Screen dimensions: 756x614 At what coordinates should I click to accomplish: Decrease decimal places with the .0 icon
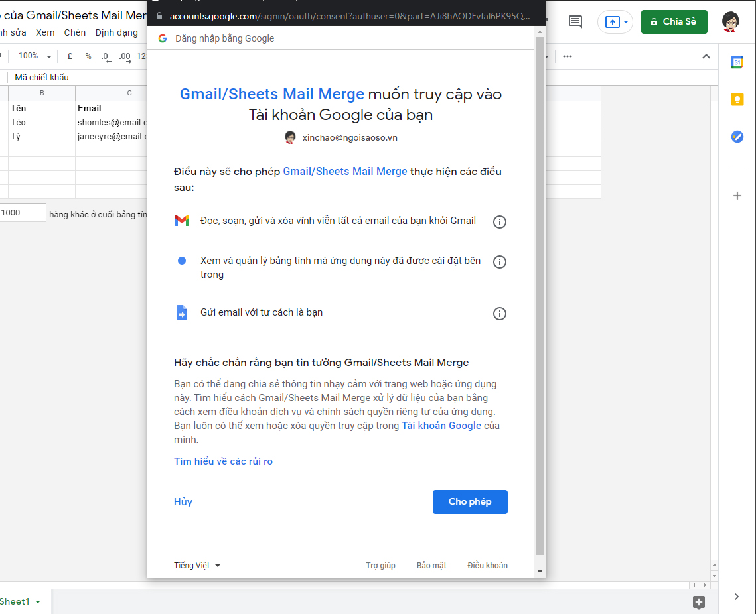[x=106, y=56]
